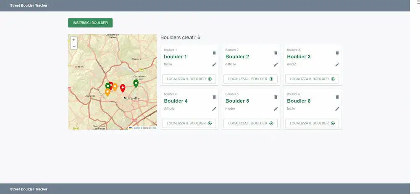Edit boulder 1 with pencil icon
Viewport: 420px width, 194px height.
point(214,65)
